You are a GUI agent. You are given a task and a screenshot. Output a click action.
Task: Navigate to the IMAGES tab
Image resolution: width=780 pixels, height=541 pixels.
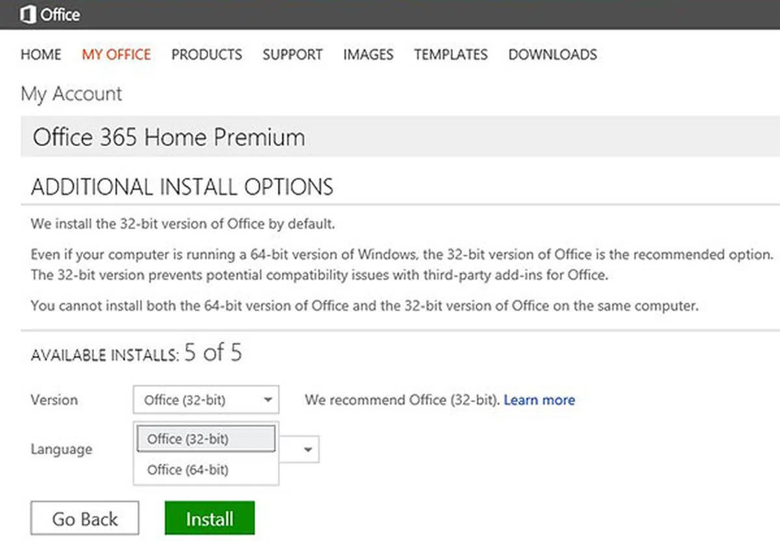pyautogui.click(x=368, y=55)
